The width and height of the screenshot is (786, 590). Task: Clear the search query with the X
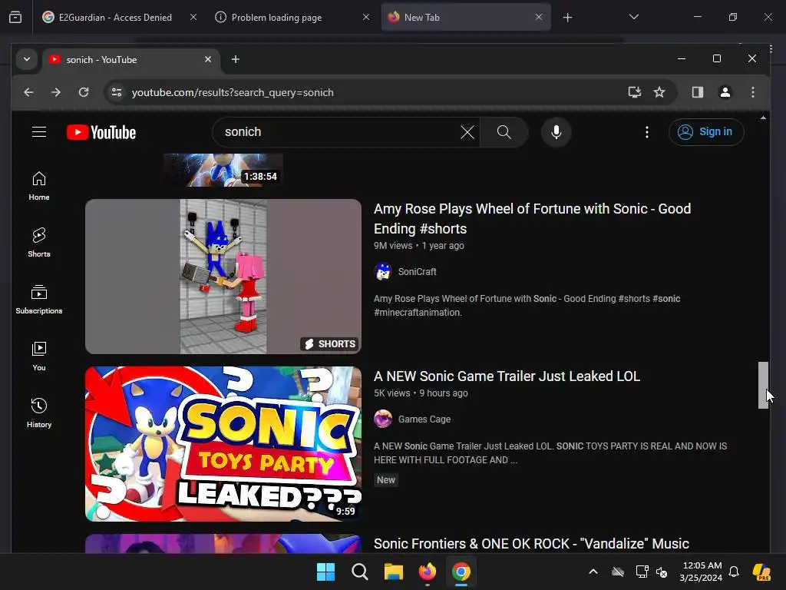[x=467, y=132]
